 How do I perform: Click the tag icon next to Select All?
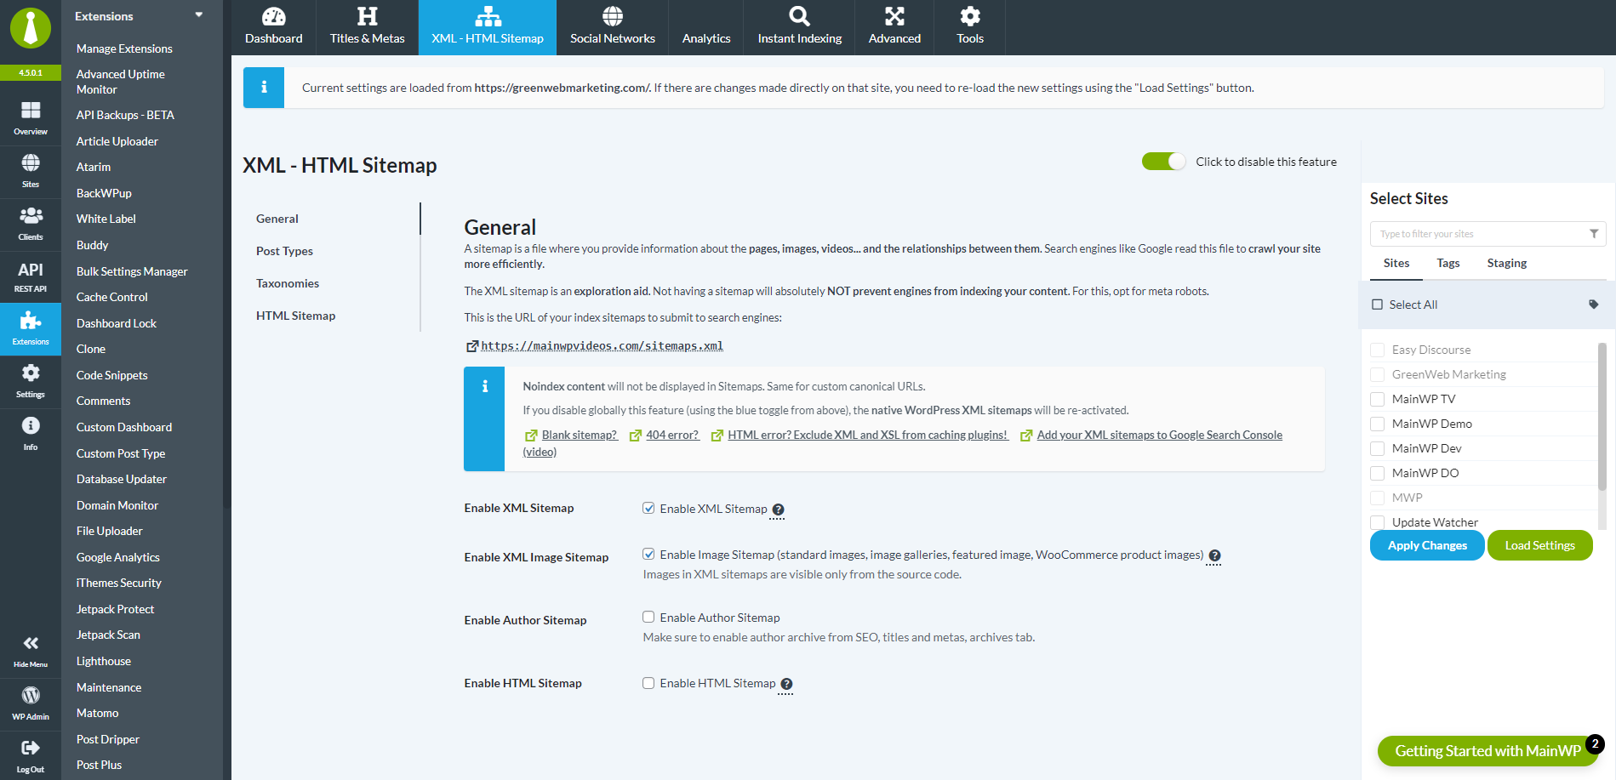click(1594, 305)
